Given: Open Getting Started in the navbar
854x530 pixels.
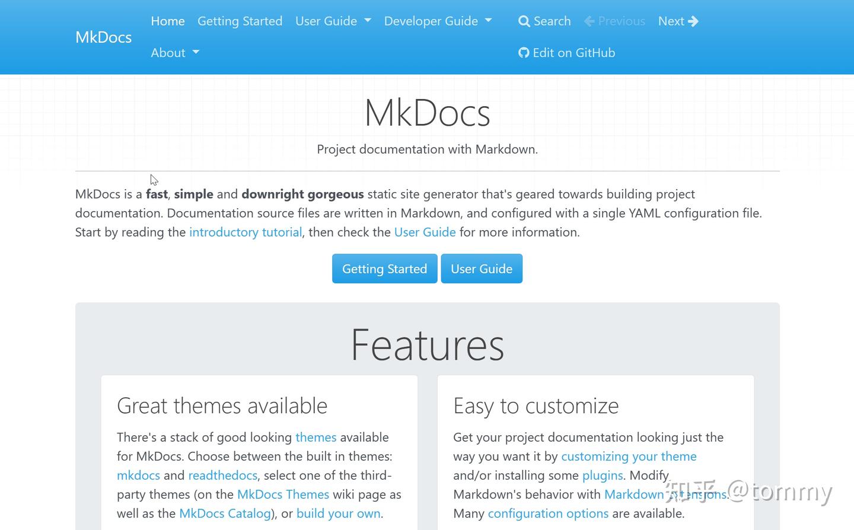Looking at the screenshot, I should tap(240, 21).
